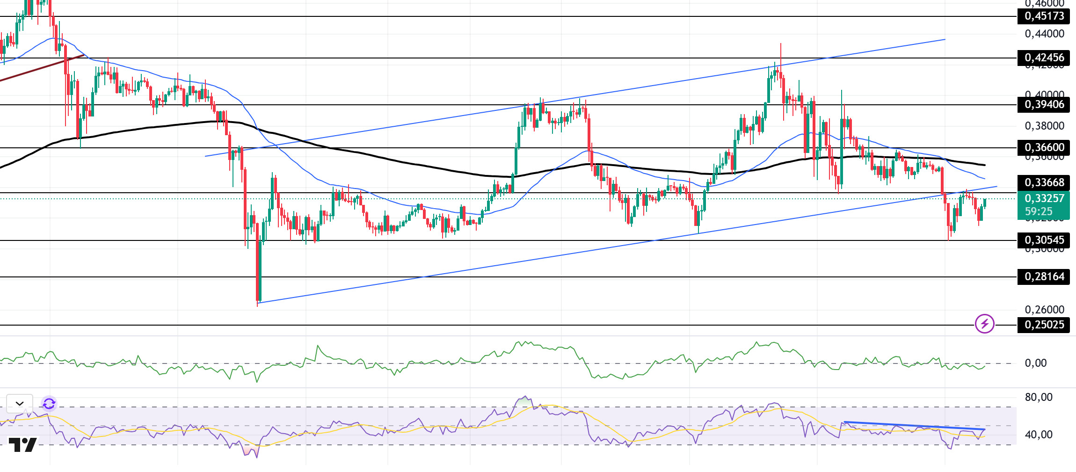Click the countdown timer 59:25
Screen dimensions: 1076x472
point(1039,211)
